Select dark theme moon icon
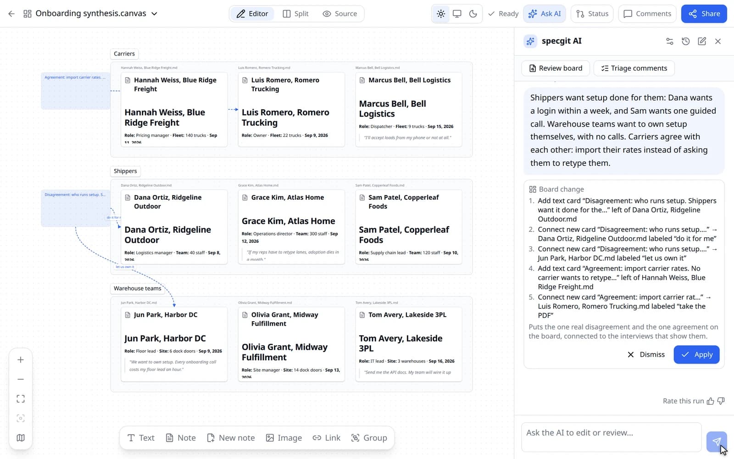Image resolution: width=734 pixels, height=459 pixels. [473, 14]
